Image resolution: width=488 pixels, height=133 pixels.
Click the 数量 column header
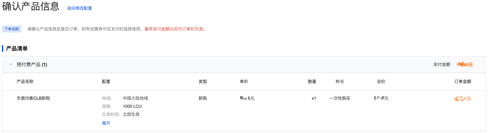point(312,81)
